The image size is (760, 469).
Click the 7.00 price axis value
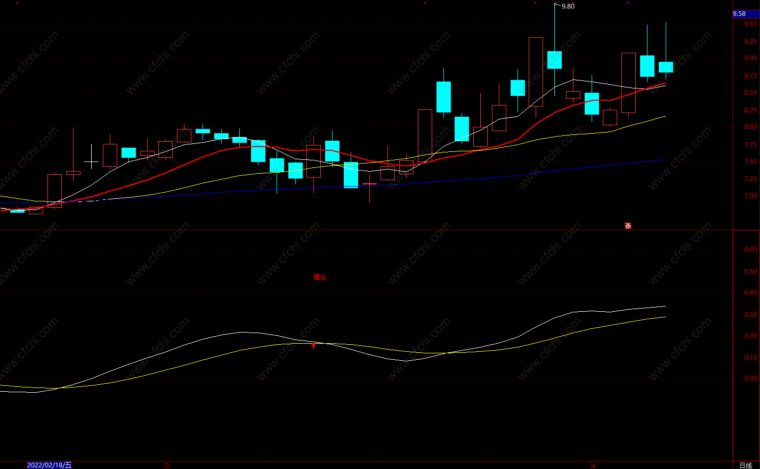click(x=750, y=196)
